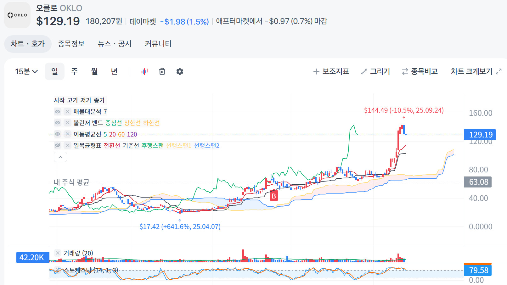Click the 일목균형표 label
This screenshot has height=285, width=507.
[87, 145]
